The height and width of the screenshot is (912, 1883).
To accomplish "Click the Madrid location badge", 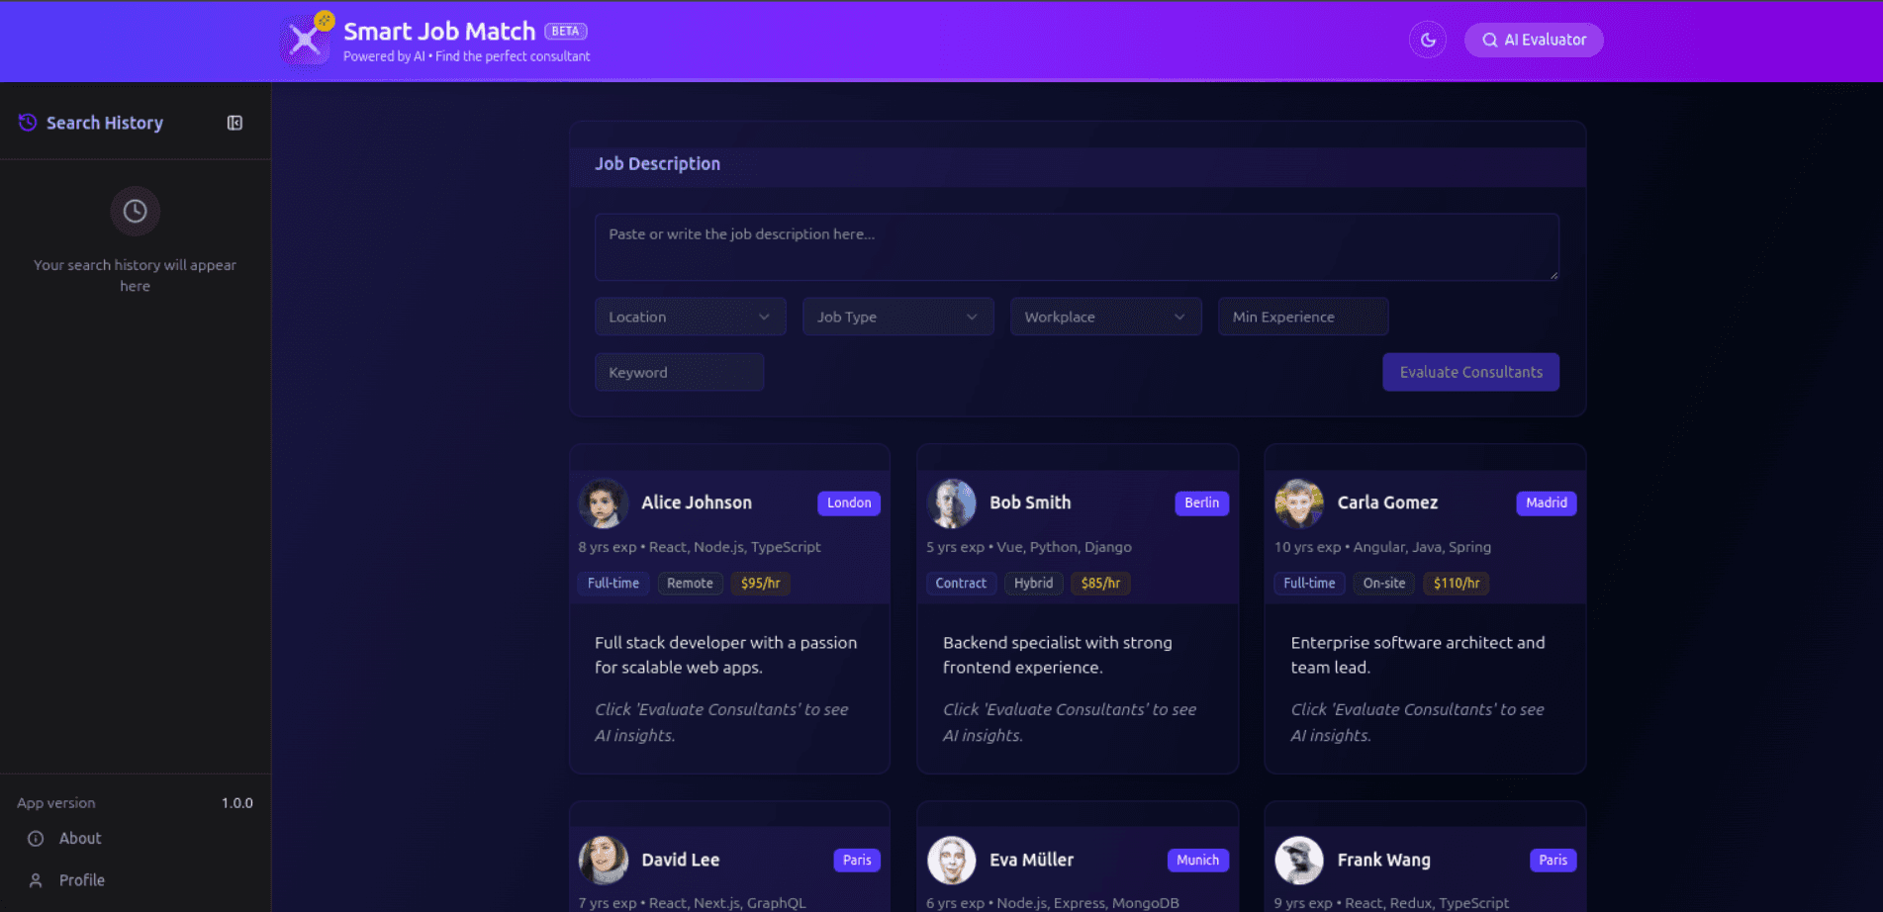I will pos(1546,502).
